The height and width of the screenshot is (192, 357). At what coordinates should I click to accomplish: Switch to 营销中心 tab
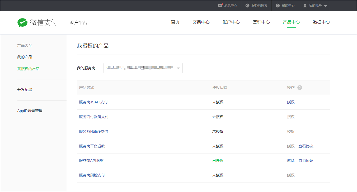(261, 22)
